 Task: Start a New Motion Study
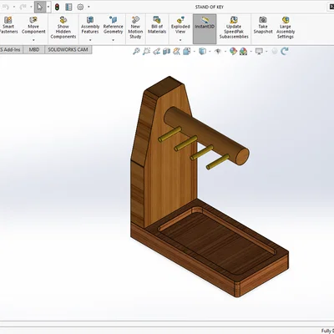tap(135, 28)
